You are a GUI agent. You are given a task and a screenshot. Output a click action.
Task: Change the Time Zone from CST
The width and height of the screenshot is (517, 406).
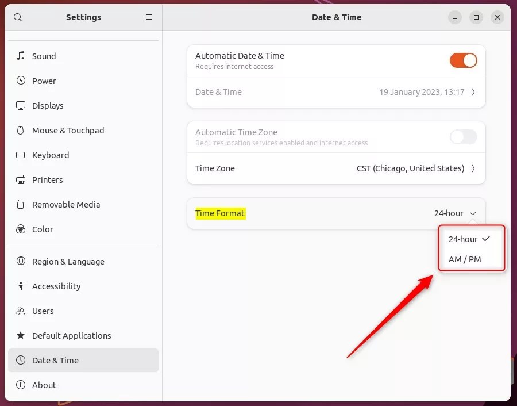(x=336, y=168)
